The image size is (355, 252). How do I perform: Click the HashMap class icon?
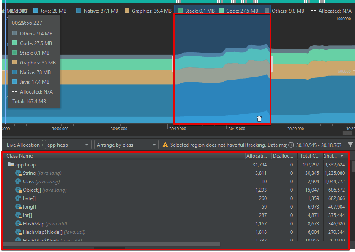(x=18, y=224)
